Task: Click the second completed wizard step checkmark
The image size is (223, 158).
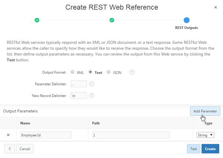Action: [x=111, y=20]
